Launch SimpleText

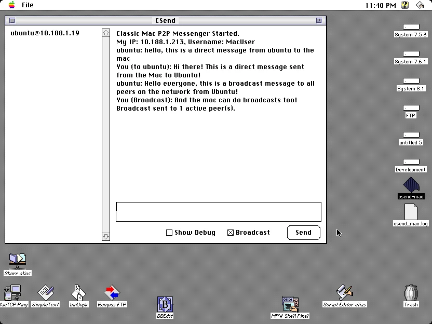pyautogui.click(x=46, y=292)
